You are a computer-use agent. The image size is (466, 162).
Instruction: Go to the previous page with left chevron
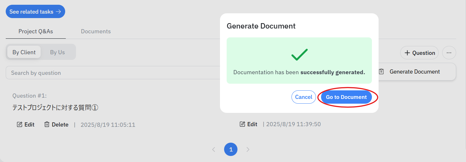pyautogui.click(x=214, y=149)
